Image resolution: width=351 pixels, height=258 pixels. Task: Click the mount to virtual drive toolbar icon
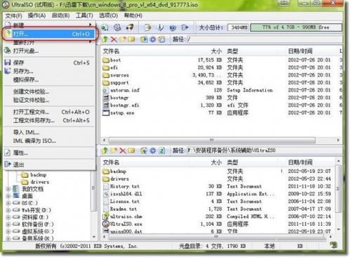pyautogui.click(x=117, y=27)
